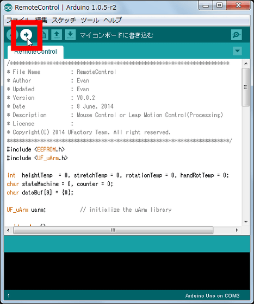
Task: Click the New sketch document icon
Action: point(44,35)
